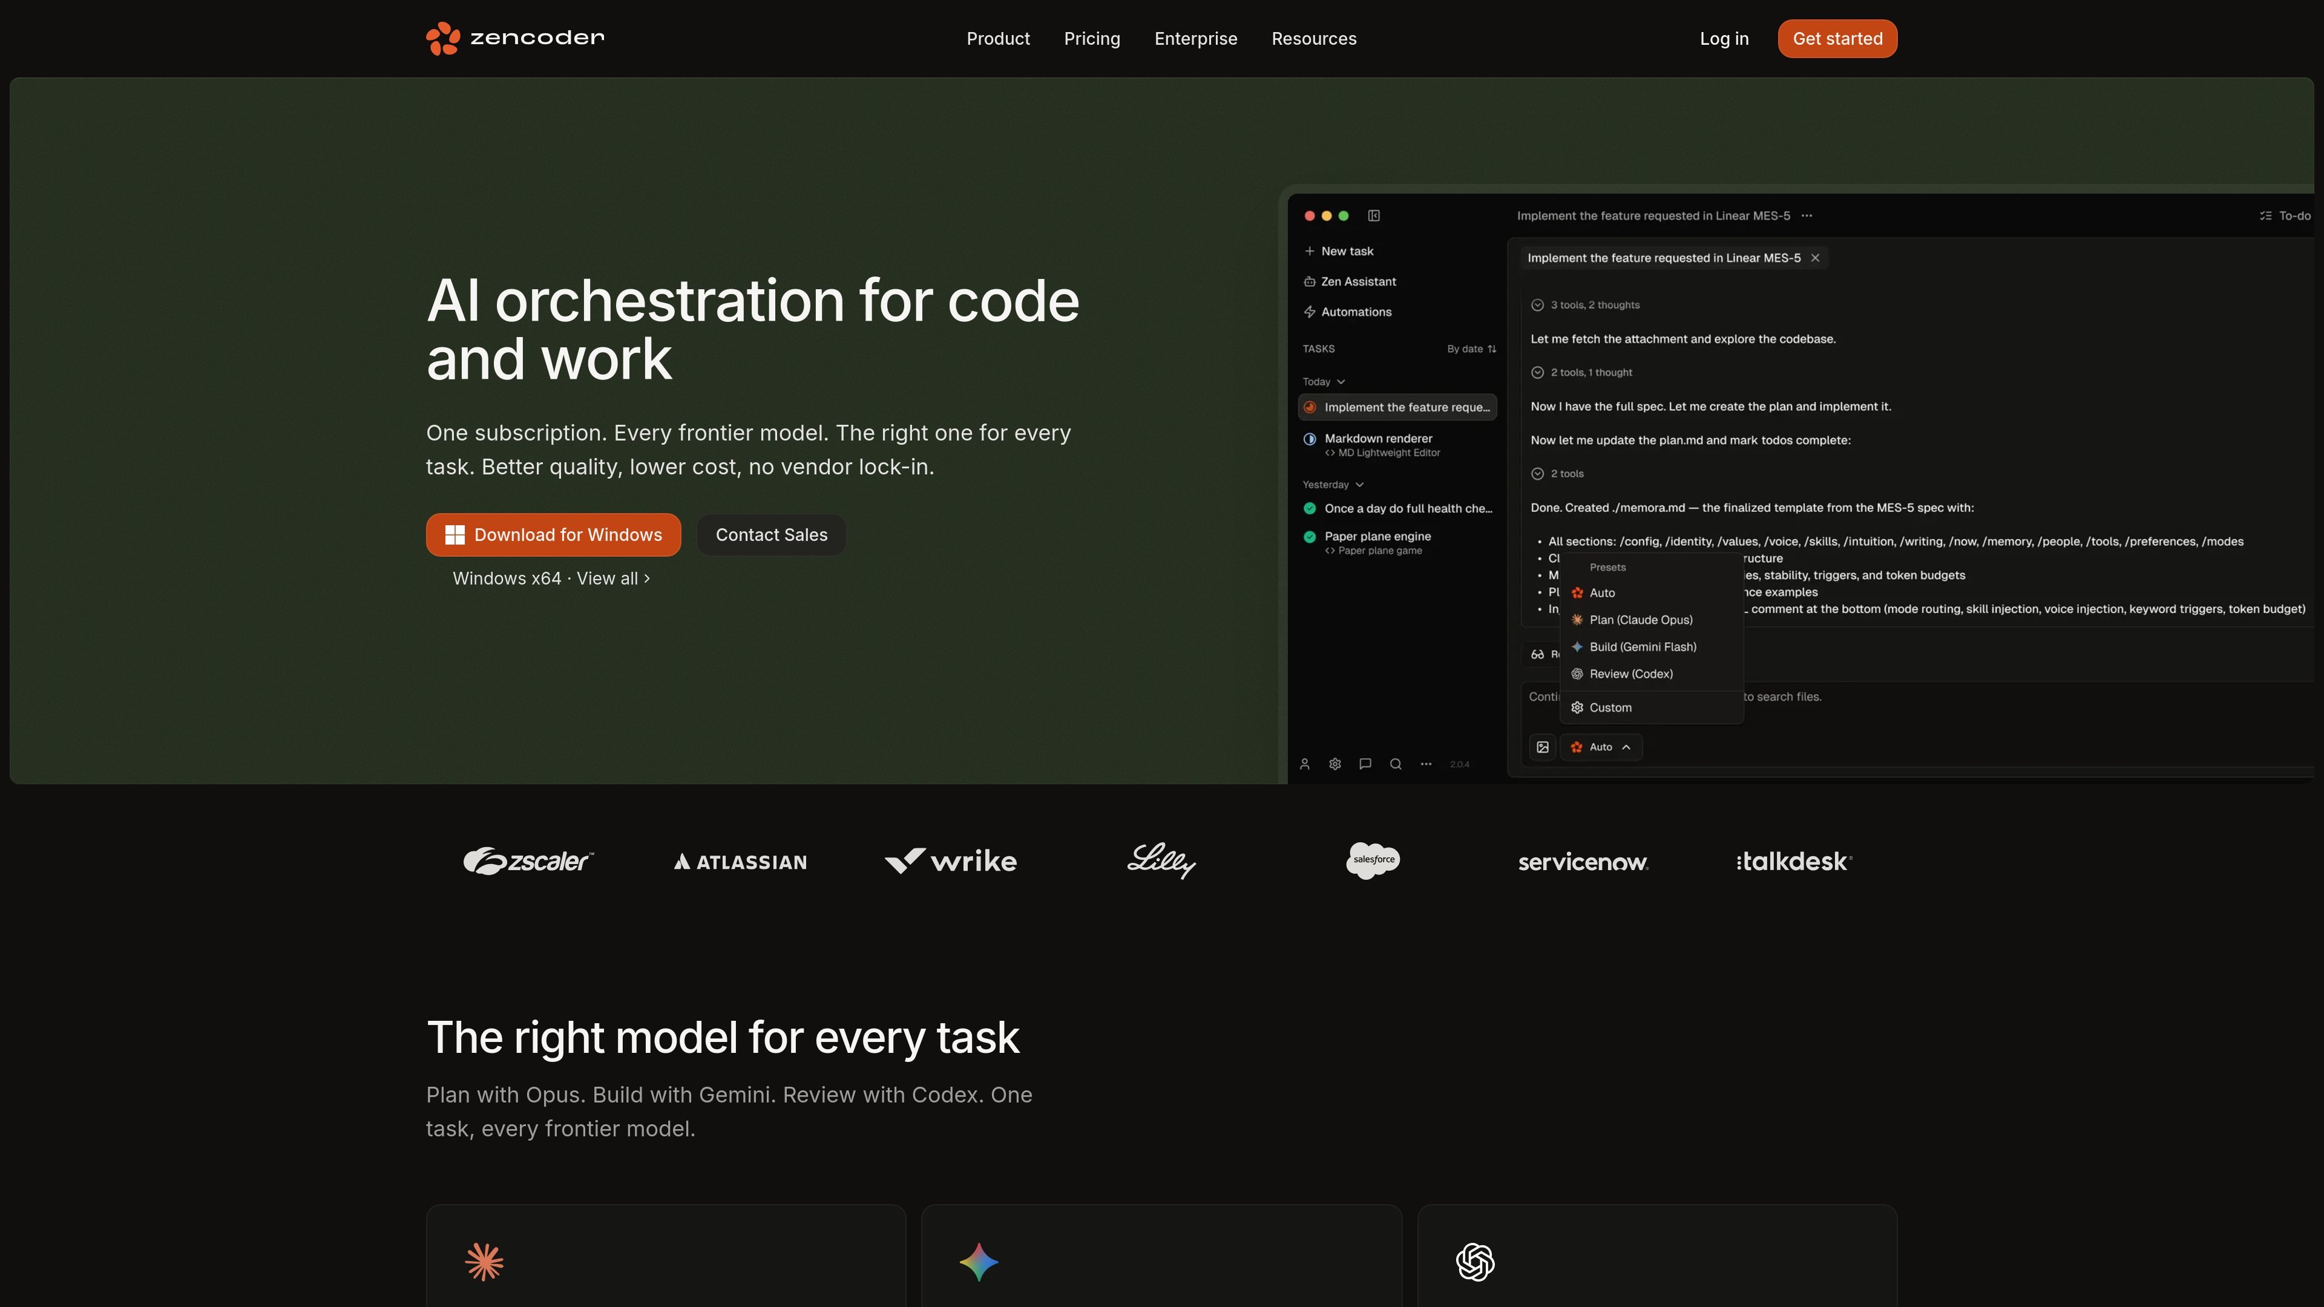Create a New task
This screenshot has width=2324, height=1307.
click(1339, 251)
